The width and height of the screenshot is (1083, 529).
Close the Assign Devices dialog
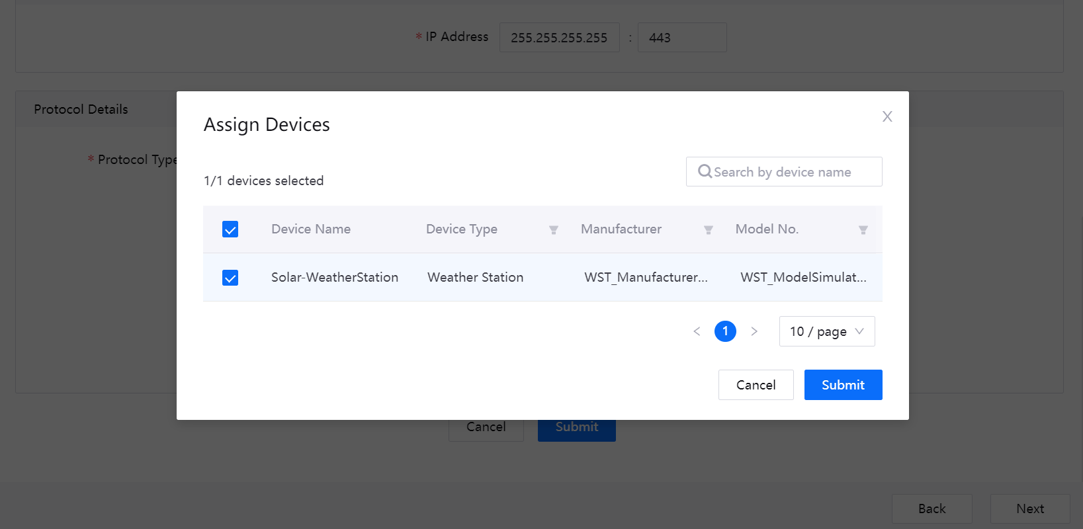tap(887, 116)
